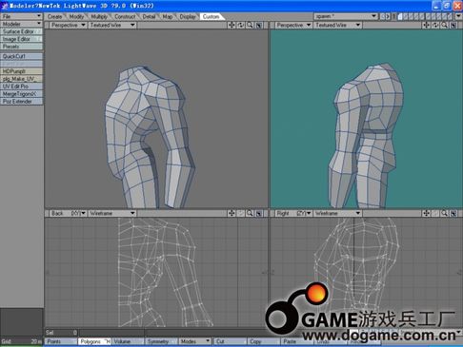Run the plg_Make_UV plugin
463x347 pixels.
pyautogui.click(x=22, y=79)
